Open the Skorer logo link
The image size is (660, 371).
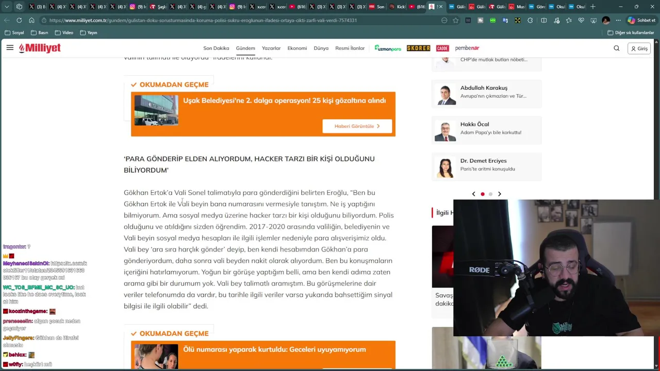(x=418, y=48)
